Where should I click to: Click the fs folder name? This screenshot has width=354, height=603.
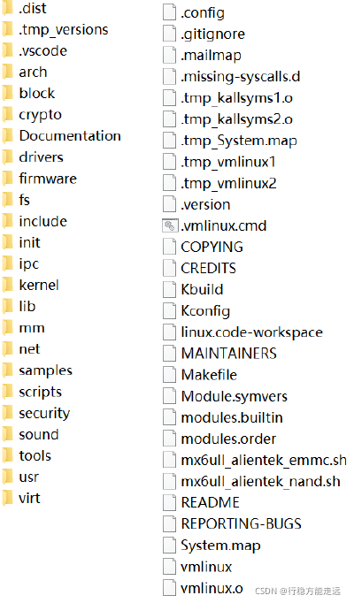(x=24, y=200)
